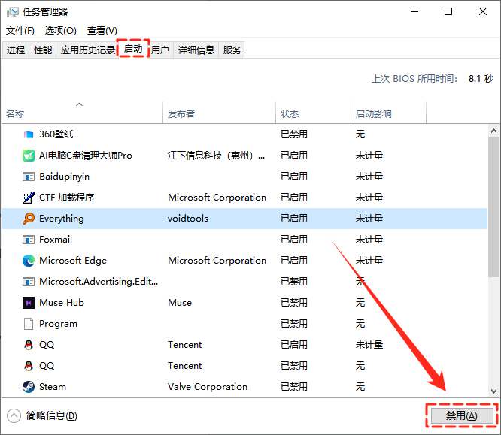Select the Microsoft Edge name text
Image resolution: width=501 pixels, height=435 pixels.
point(73,261)
